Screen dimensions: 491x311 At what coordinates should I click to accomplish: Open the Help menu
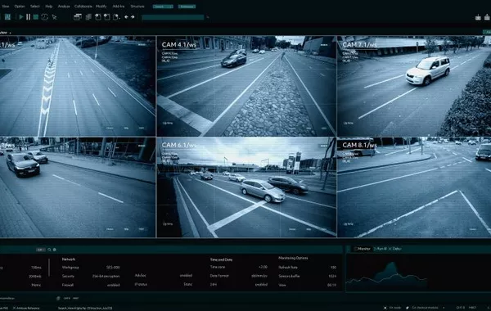tap(49, 7)
